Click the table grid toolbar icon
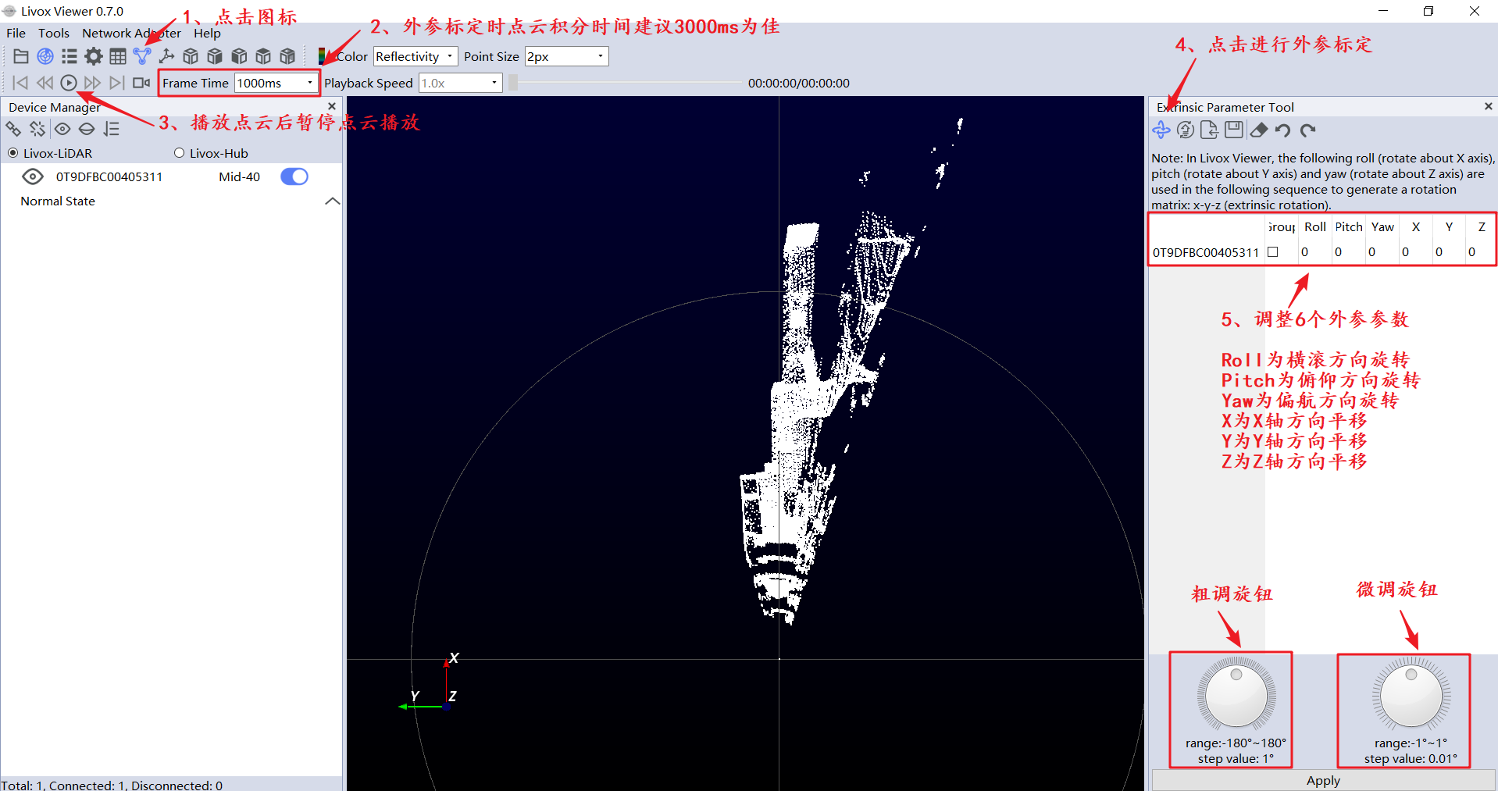Screen dimensions: 1498x791 118,56
